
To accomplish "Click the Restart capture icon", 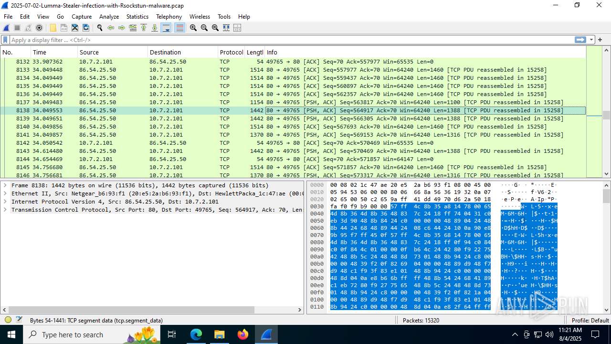I will (28, 28).
